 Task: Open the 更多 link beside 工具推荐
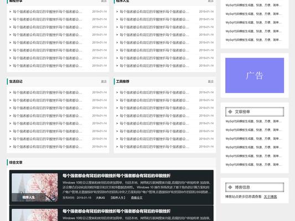click(211, 81)
